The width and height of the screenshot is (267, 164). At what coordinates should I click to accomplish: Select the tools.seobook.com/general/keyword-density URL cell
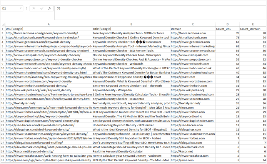point(49,33)
